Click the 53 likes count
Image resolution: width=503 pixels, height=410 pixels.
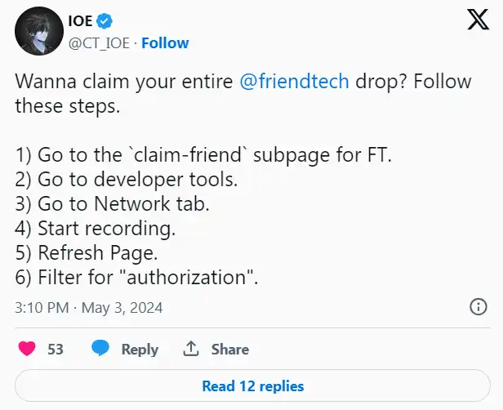tap(56, 349)
